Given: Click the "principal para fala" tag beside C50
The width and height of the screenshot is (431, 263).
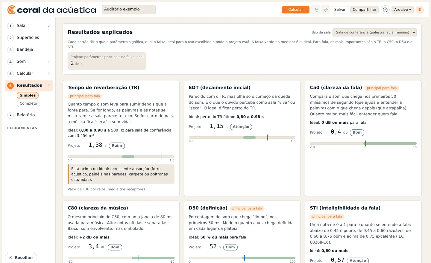Looking at the screenshot, I should point(382,88).
